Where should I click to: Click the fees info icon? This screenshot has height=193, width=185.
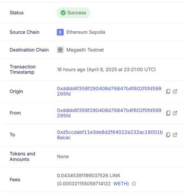[134, 184]
